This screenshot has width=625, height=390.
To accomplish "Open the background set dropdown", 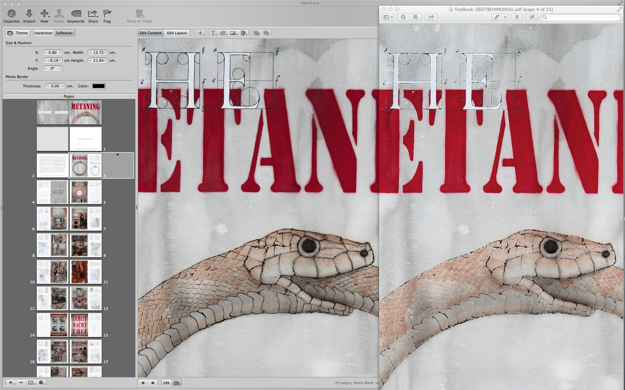I will point(244,33).
